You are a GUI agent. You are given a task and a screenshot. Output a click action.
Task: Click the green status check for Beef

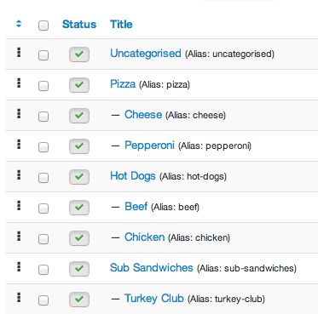(x=79, y=208)
